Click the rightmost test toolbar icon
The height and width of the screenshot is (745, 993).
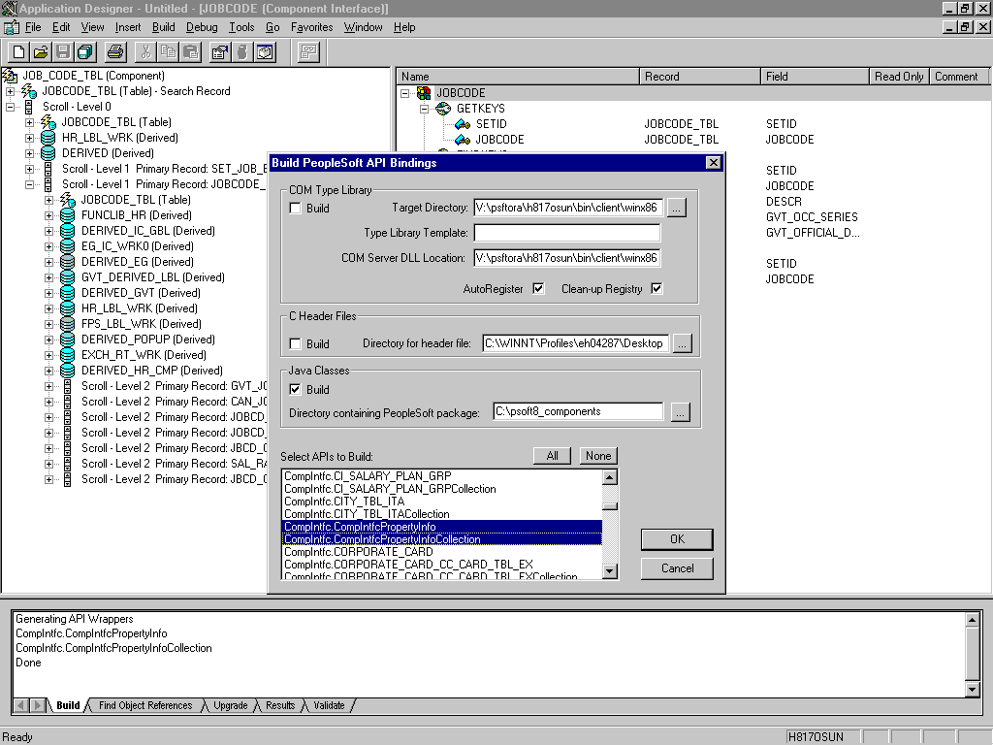(308, 52)
